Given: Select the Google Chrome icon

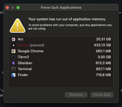Looking at the screenshot, I should (x=13, y=51).
